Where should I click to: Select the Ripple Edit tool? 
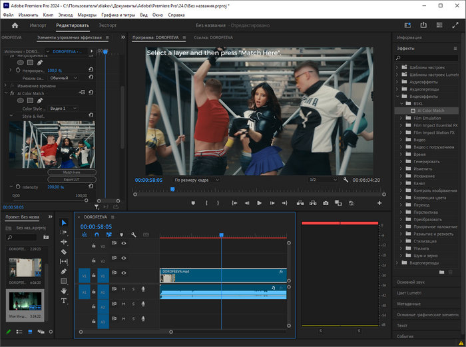(64, 242)
